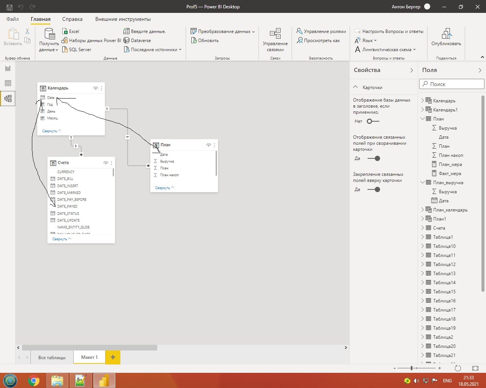Expand Календарь in the Поля list
486x388 pixels.
pos(423,101)
